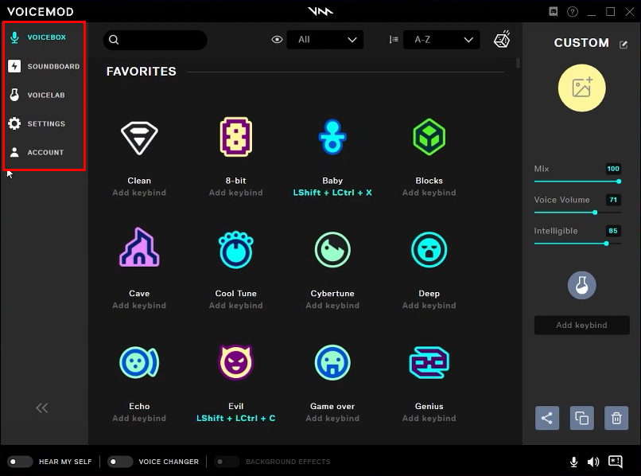
Task: Open the Settings section
Action: coord(37,123)
